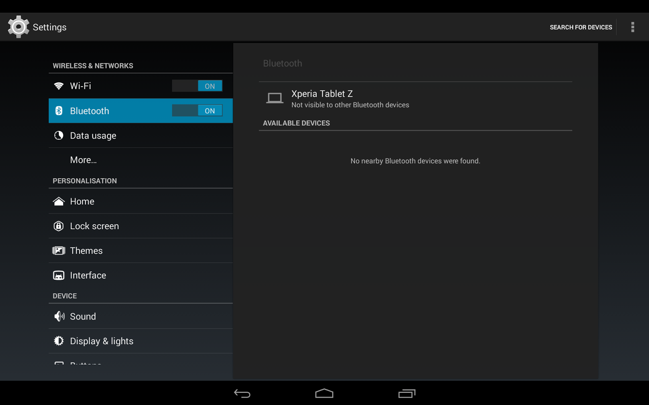The width and height of the screenshot is (649, 405).
Task: Click the Settings gear icon
Action: point(19,27)
